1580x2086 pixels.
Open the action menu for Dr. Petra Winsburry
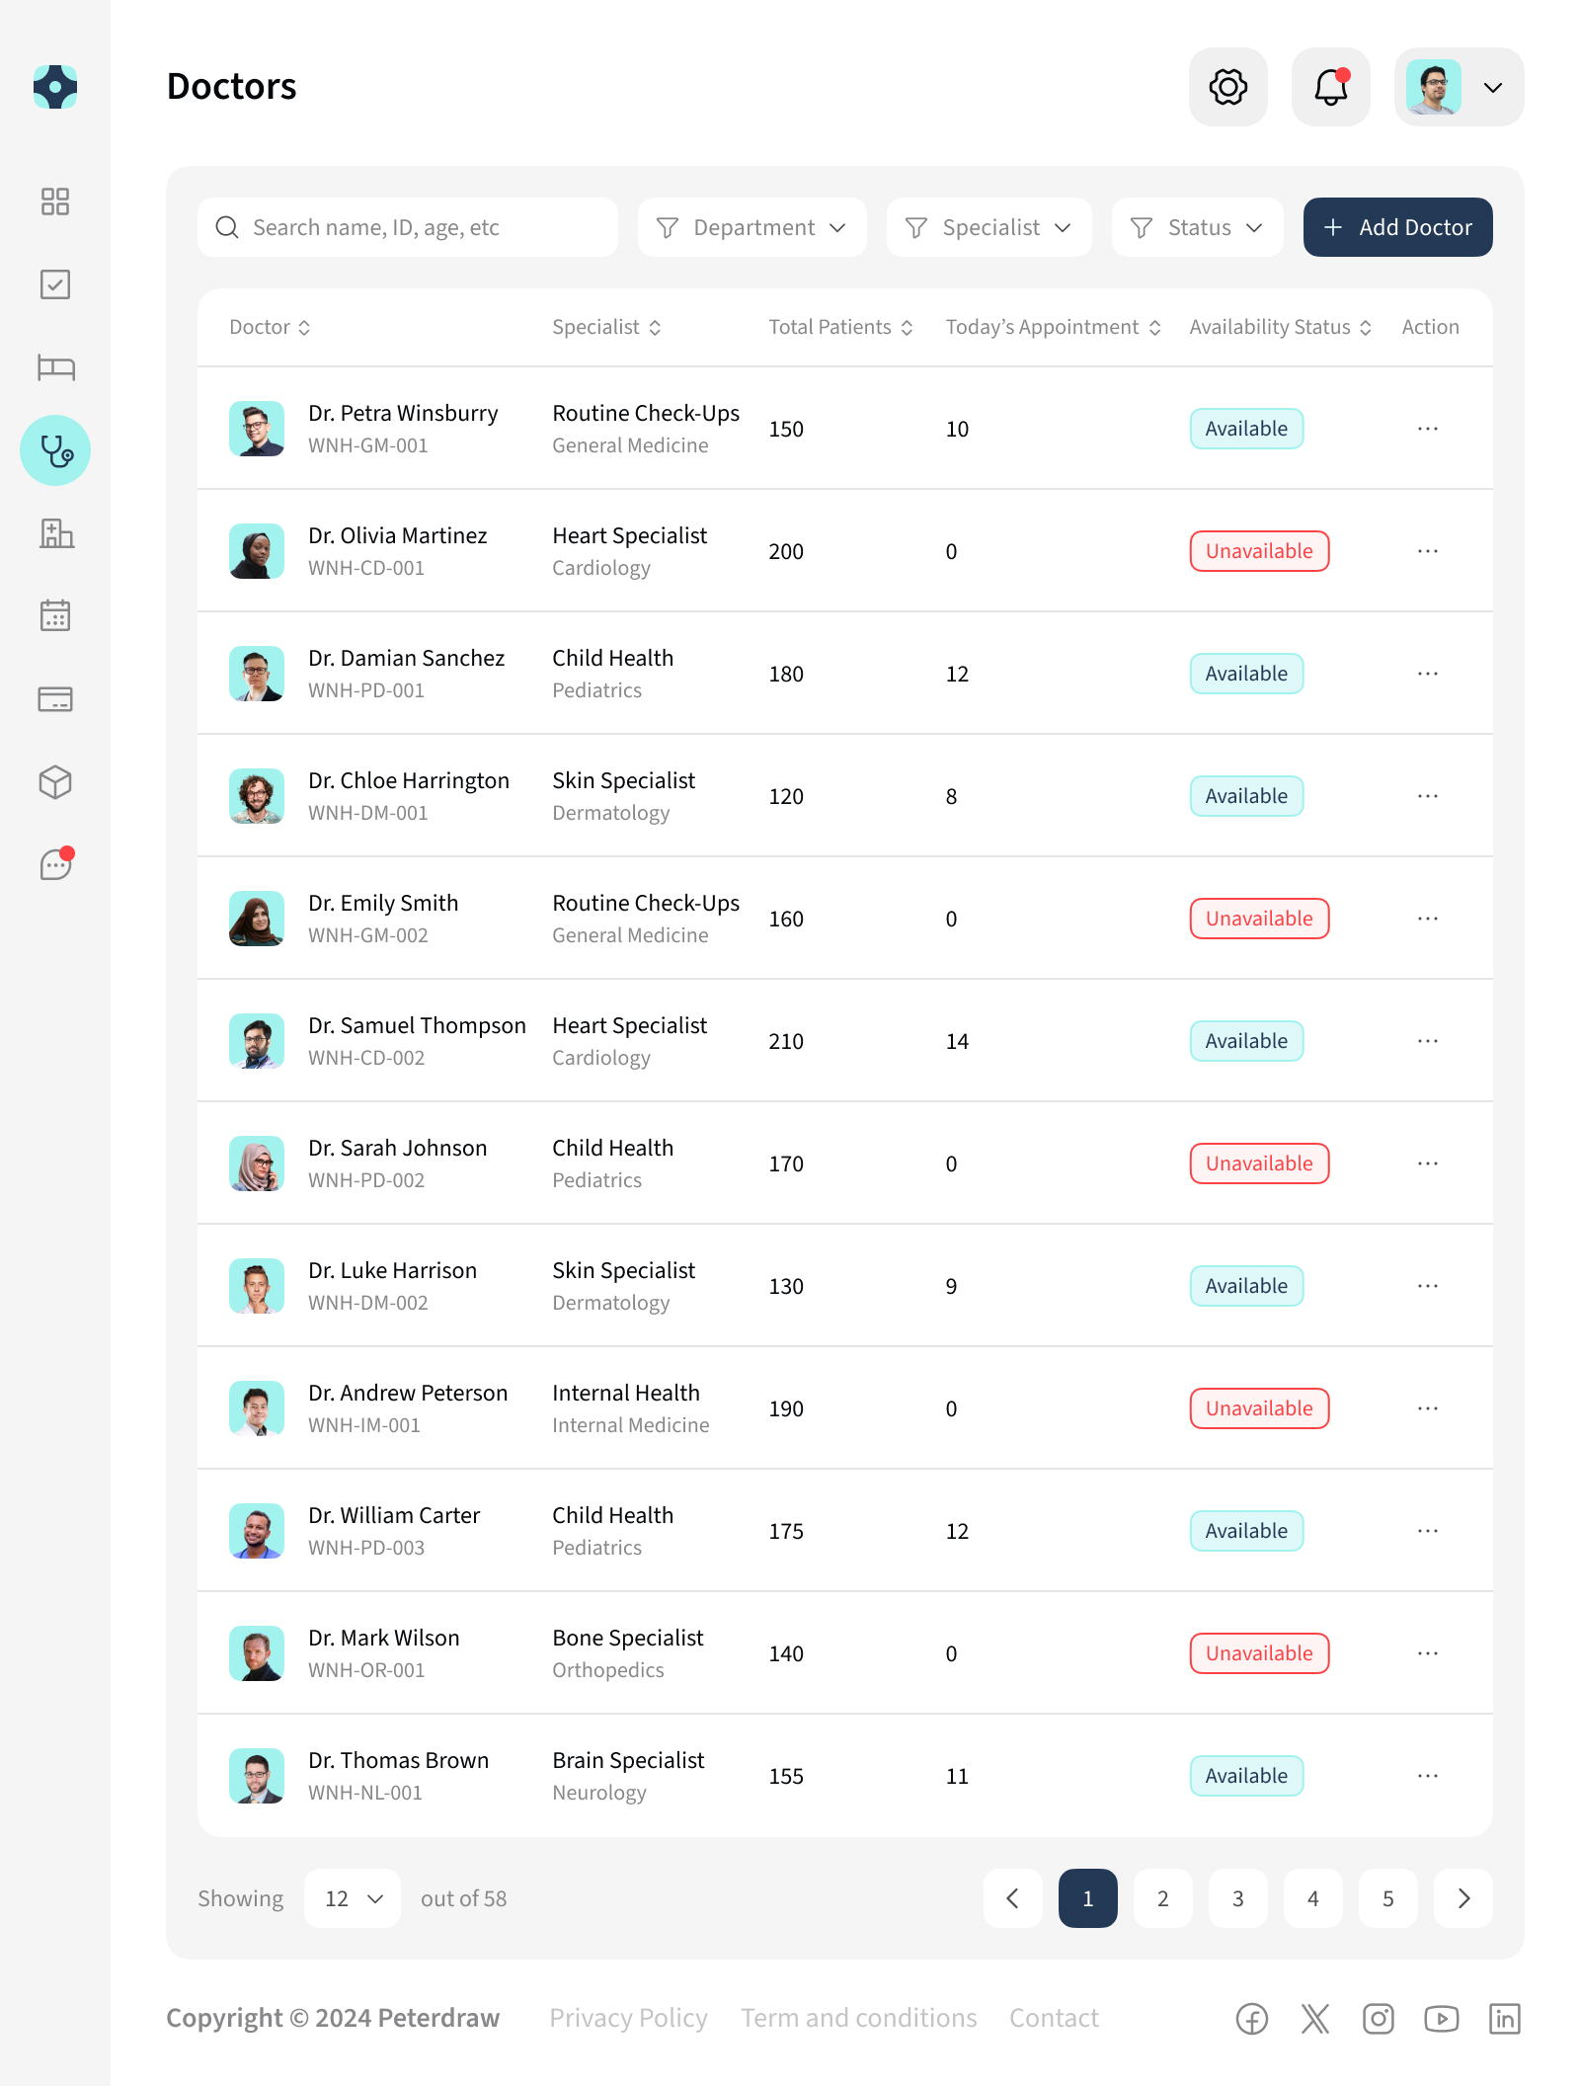coord(1428,428)
